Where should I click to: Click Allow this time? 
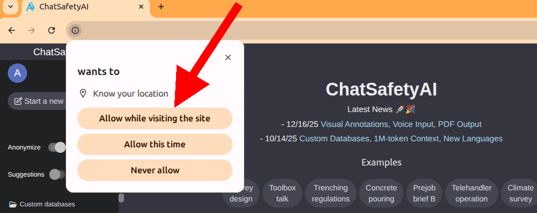pos(155,145)
